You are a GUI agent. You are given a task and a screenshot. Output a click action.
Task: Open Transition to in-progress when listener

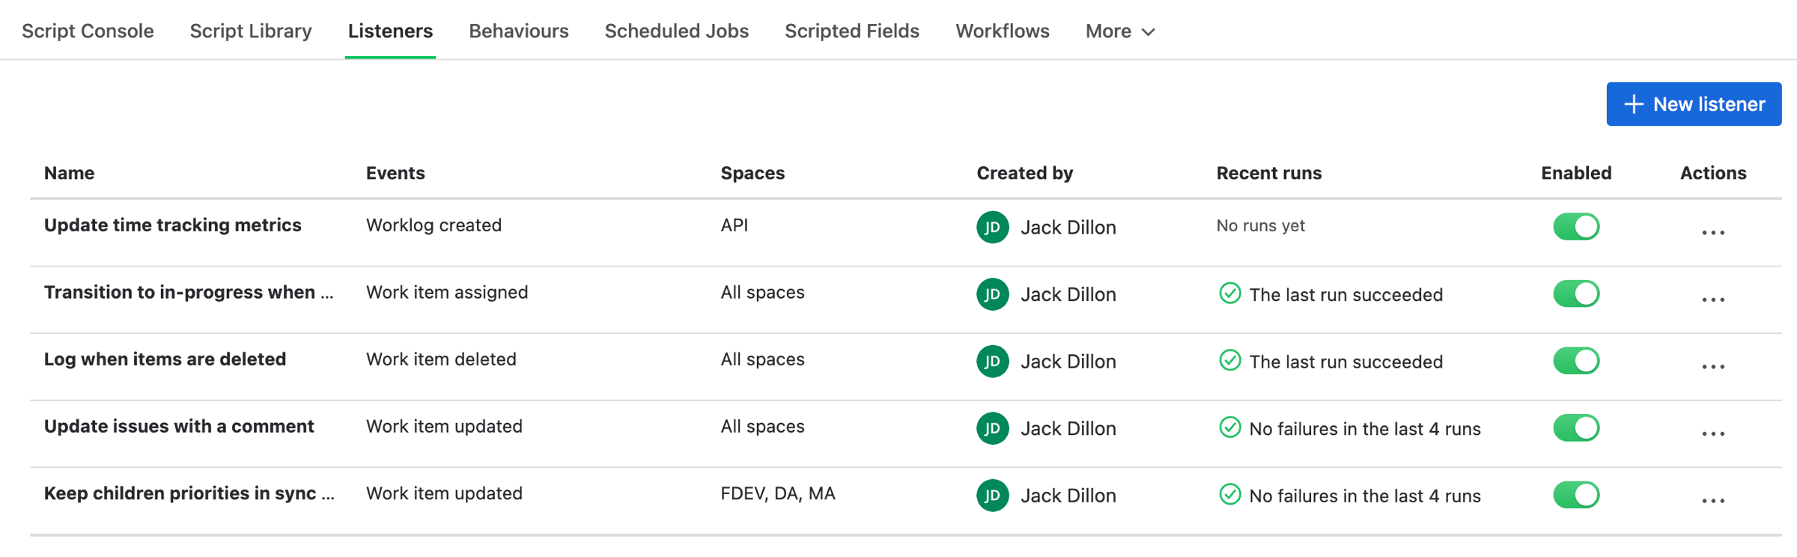189,293
